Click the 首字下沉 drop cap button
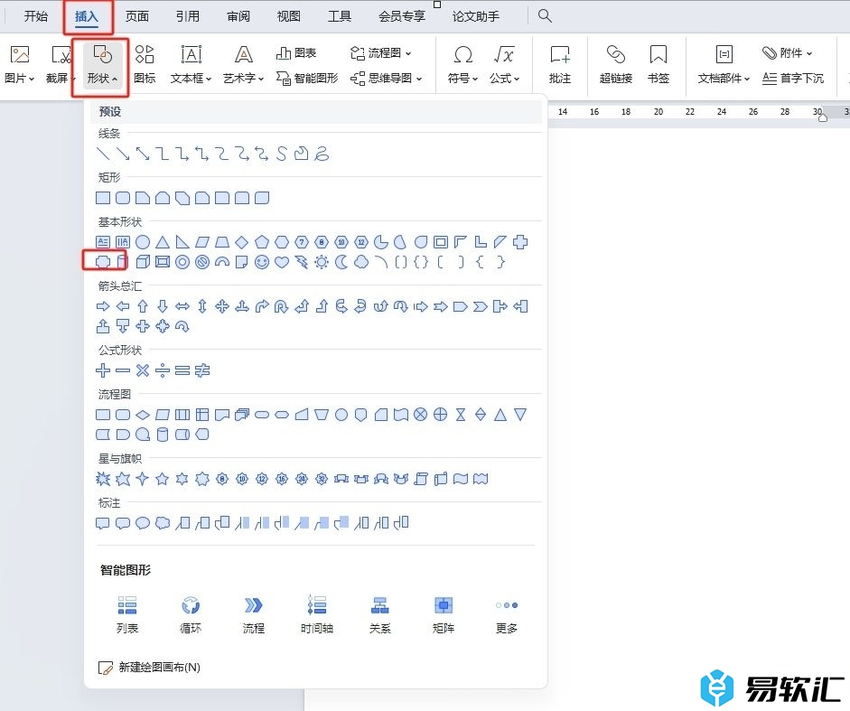This screenshot has height=711, width=850. (793, 78)
